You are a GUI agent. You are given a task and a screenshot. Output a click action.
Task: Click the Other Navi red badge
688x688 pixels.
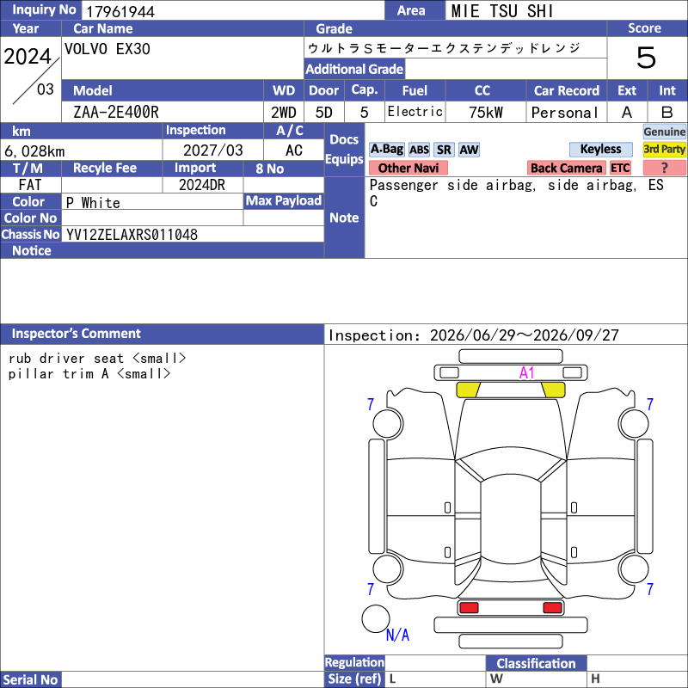point(408,168)
